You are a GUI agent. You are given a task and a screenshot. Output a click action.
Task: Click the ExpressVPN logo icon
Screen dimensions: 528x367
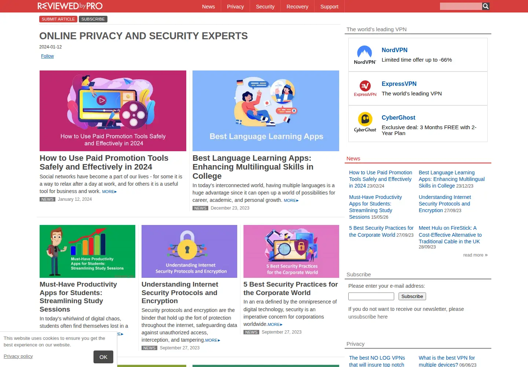pyautogui.click(x=365, y=88)
